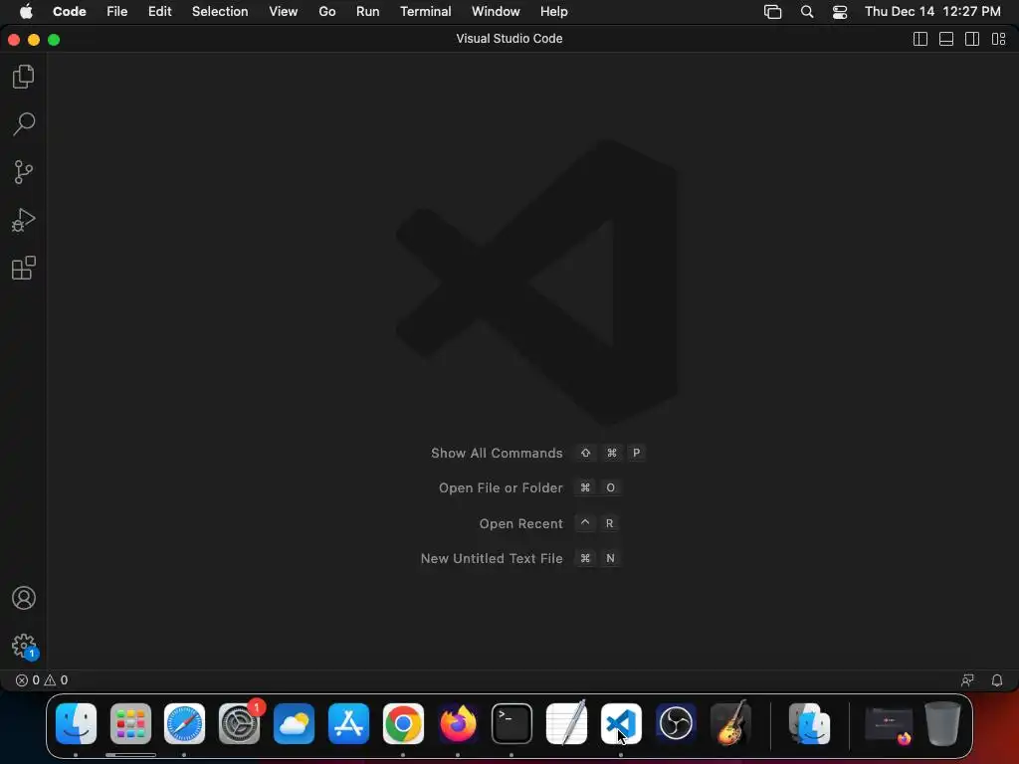Open the Manage gear menu
This screenshot has height=764, width=1019.
click(24, 647)
